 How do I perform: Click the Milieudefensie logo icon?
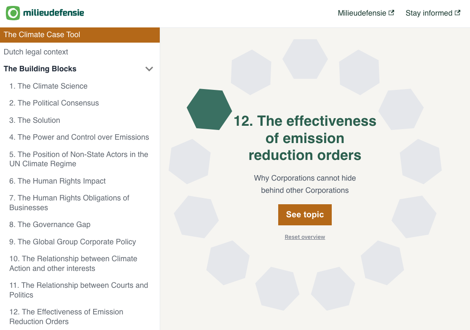(13, 13)
